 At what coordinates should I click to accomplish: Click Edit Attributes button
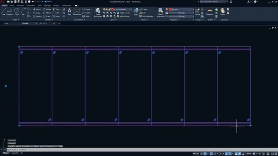coord(146,16)
